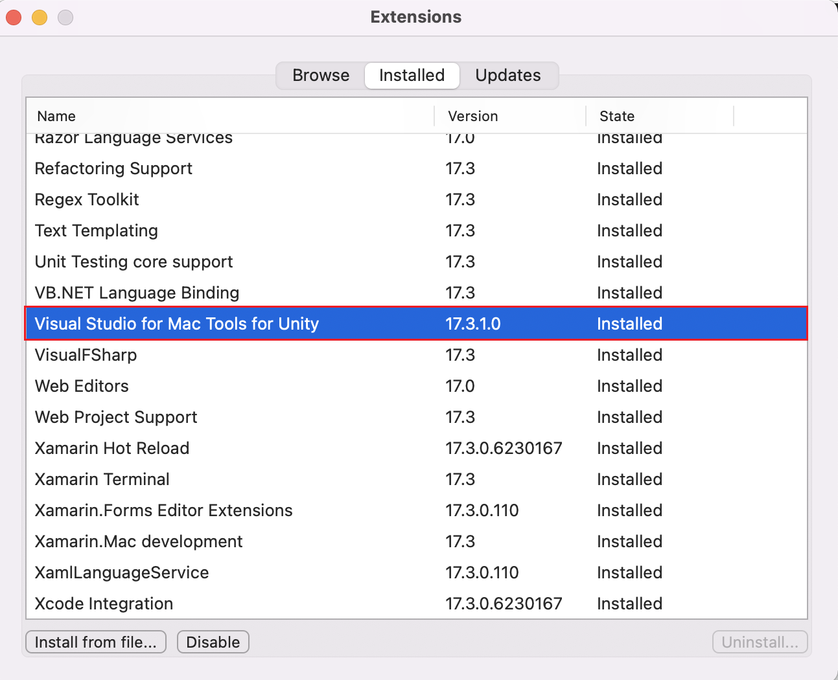Select the Xamarin Hot Reload extension
This screenshot has width=838, height=680.
pyautogui.click(x=112, y=448)
